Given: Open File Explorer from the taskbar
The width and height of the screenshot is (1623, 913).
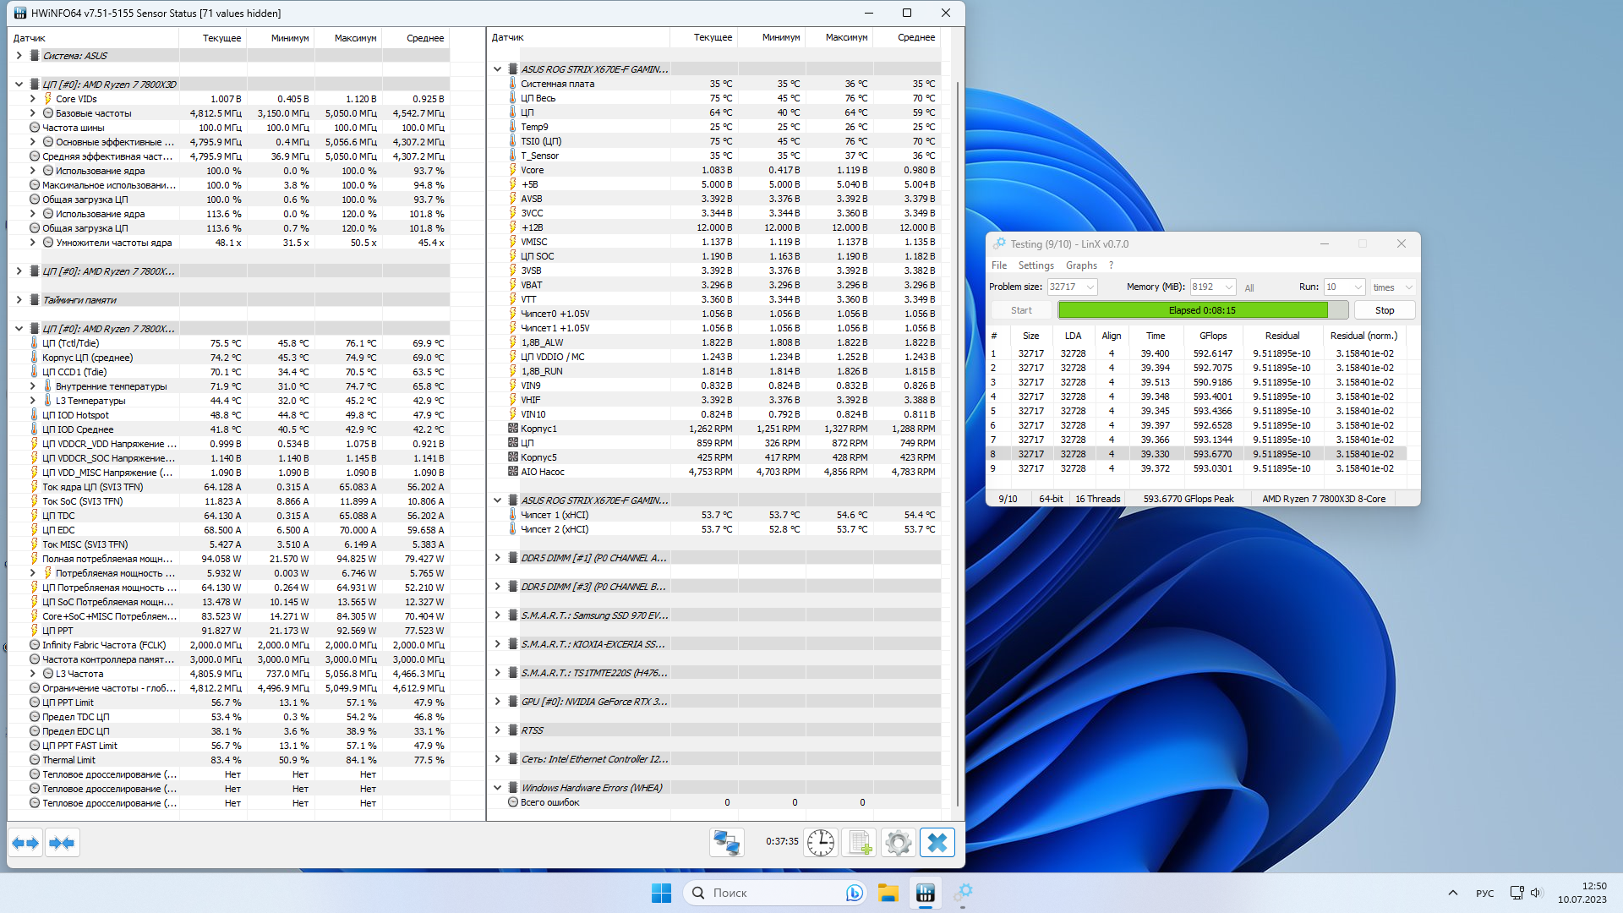Looking at the screenshot, I should coord(888,893).
